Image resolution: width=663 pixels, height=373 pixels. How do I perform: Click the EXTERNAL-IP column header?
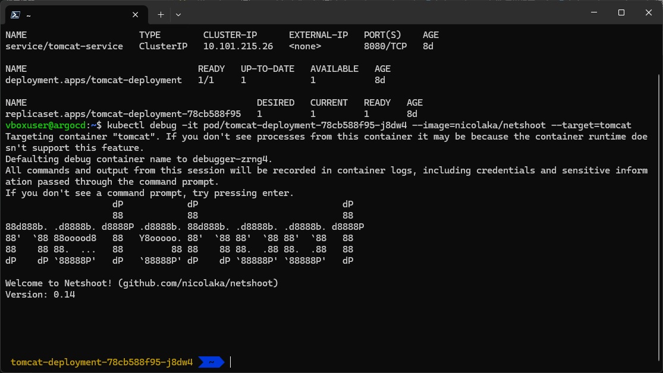tap(318, 35)
